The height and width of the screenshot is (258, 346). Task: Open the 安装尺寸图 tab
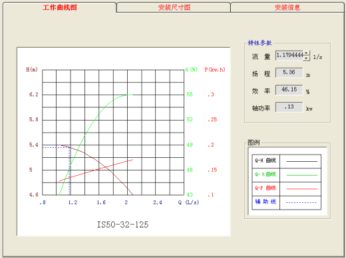tap(174, 7)
